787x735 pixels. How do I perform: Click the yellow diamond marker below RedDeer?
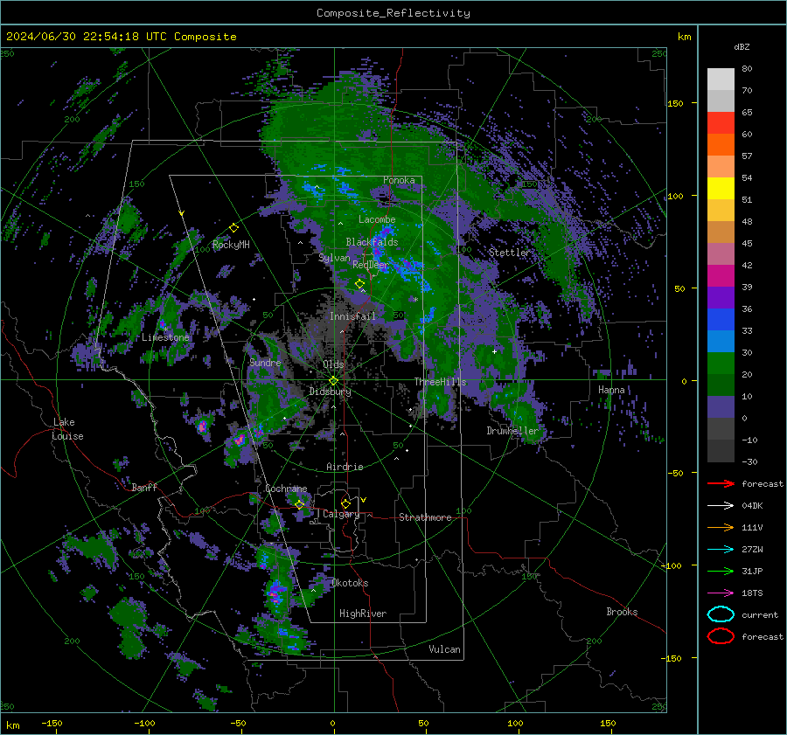tap(359, 284)
